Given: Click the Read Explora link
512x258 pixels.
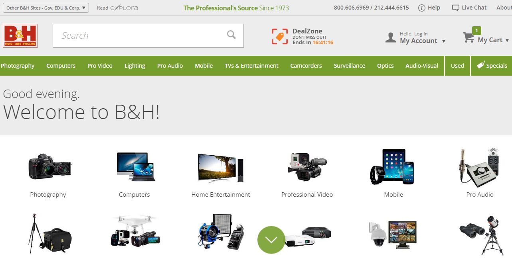Looking at the screenshot, I should tap(117, 8).
